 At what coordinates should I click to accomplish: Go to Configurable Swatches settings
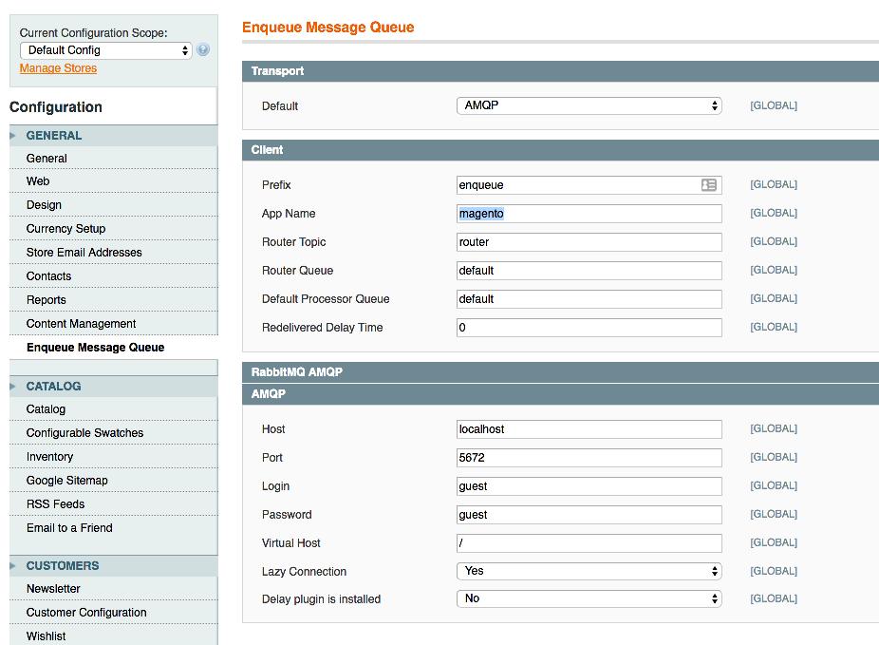[x=84, y=433]
